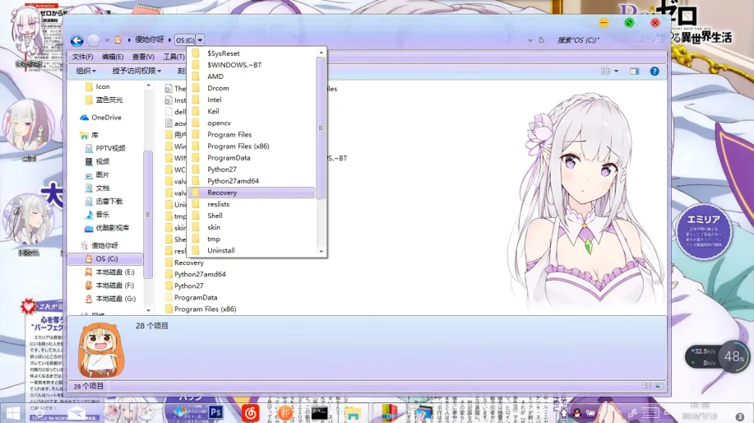
Task: Open the 文件(F) menu
Action: 82,57
